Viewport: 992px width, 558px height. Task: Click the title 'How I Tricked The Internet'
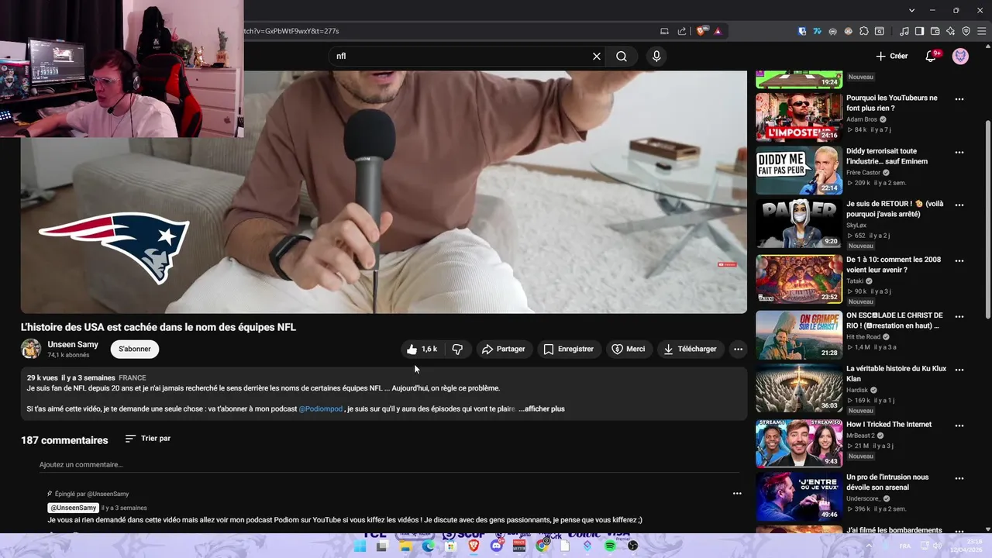(x=889, y=425)
